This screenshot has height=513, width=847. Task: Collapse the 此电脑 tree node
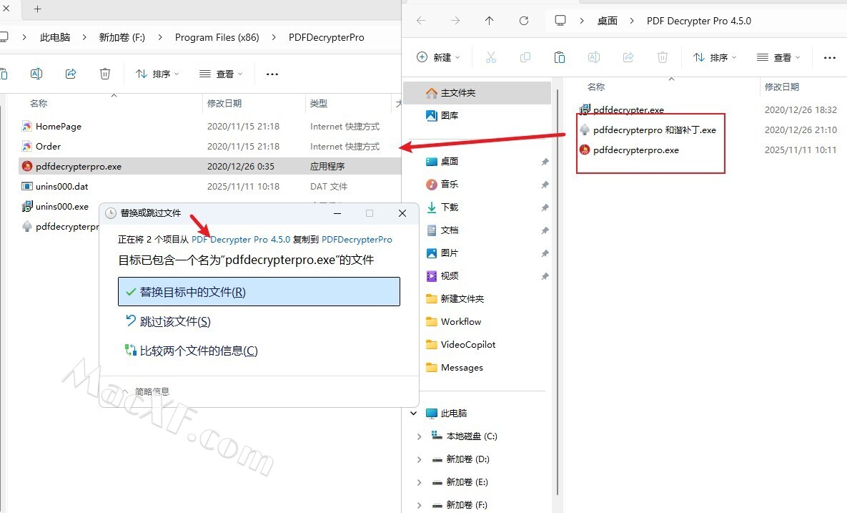pos(413,414)
